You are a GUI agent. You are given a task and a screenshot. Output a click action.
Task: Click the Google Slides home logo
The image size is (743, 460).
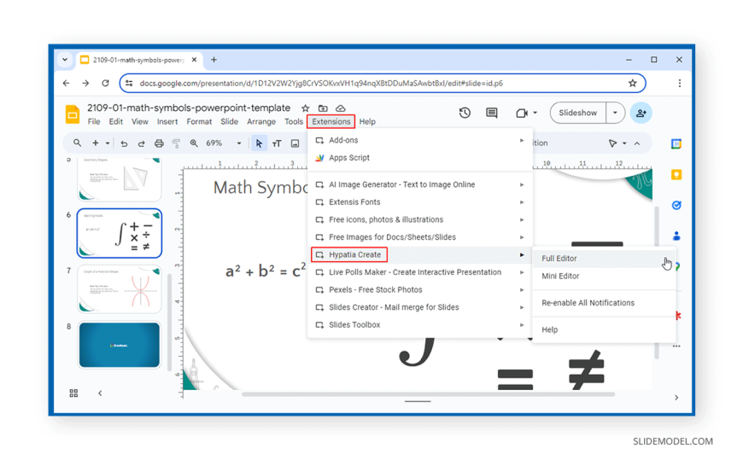pyautogui.click(x=73, y=114)
